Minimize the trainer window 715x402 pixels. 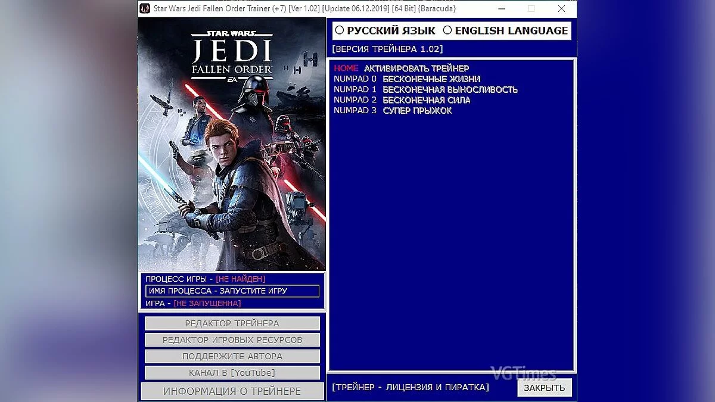point(501,9)
